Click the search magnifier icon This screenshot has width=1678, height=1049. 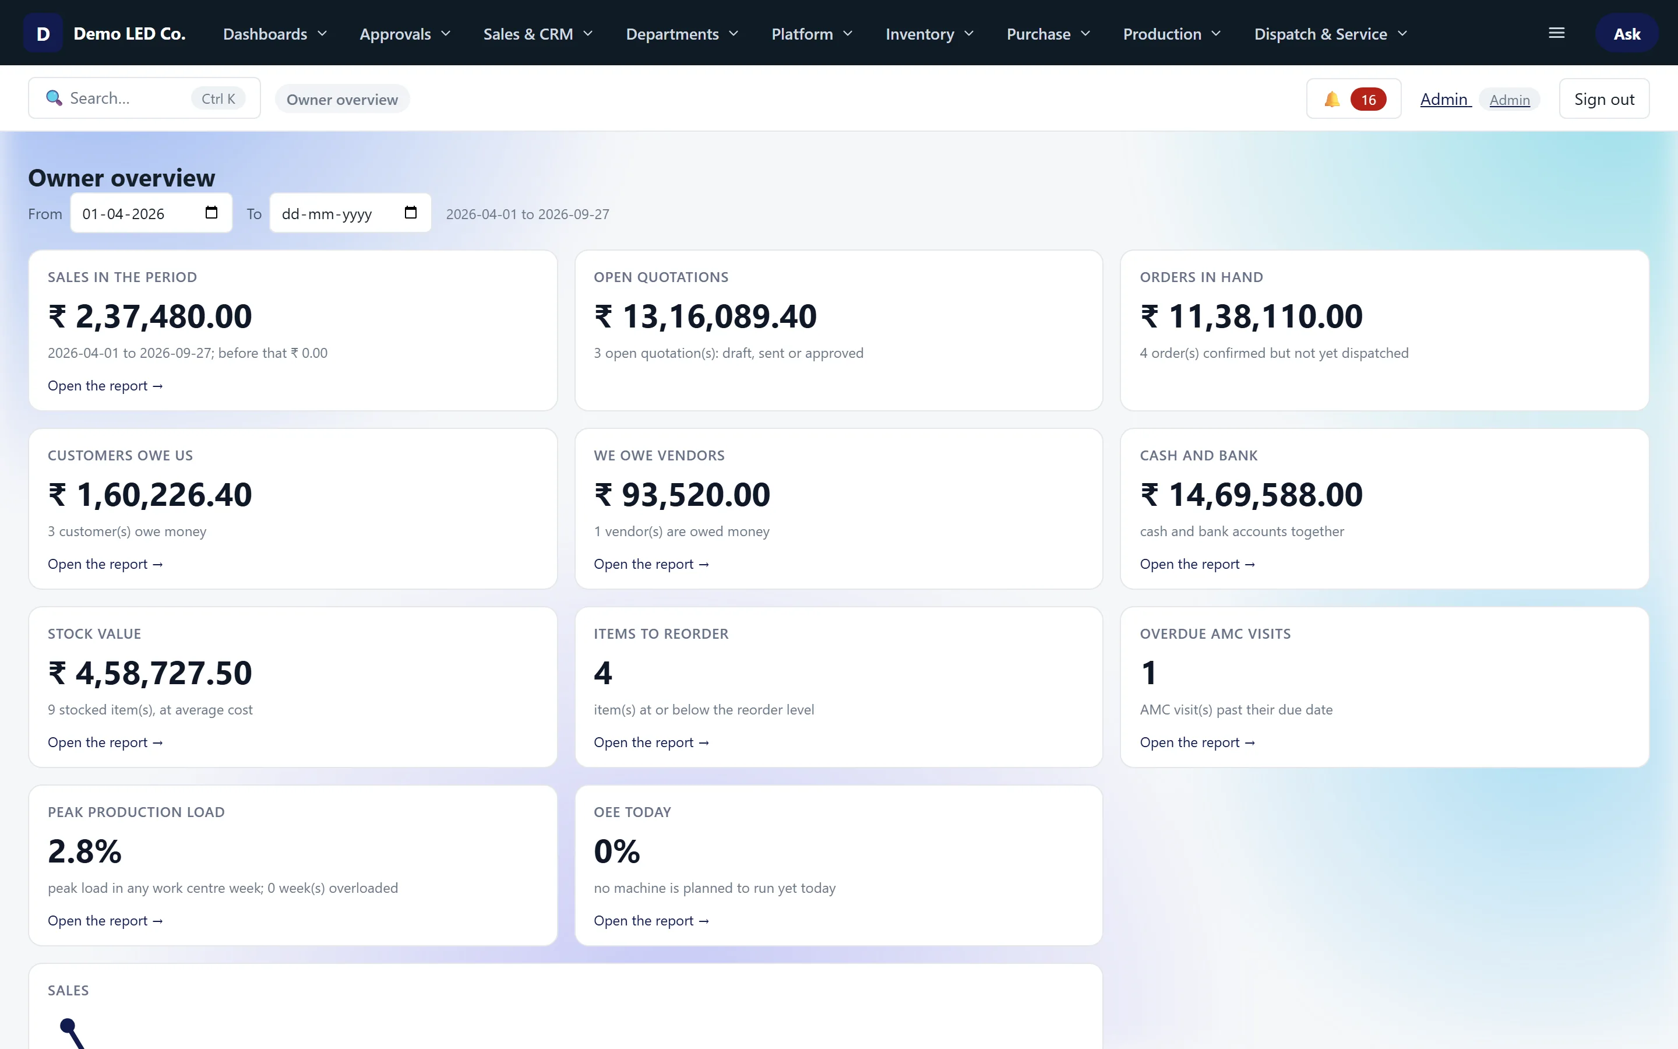tap(54, 98)
